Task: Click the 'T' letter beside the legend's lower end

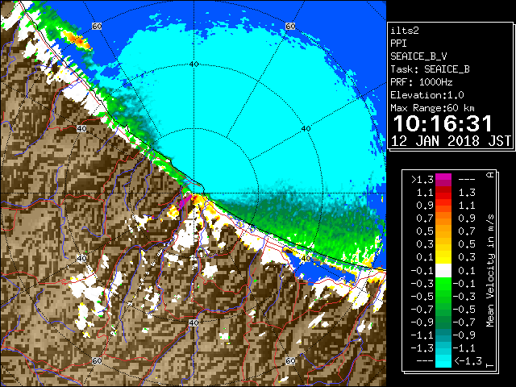Action: coord(490,365)
